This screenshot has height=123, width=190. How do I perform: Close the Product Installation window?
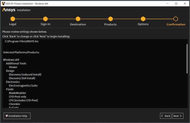pos(185,4)
